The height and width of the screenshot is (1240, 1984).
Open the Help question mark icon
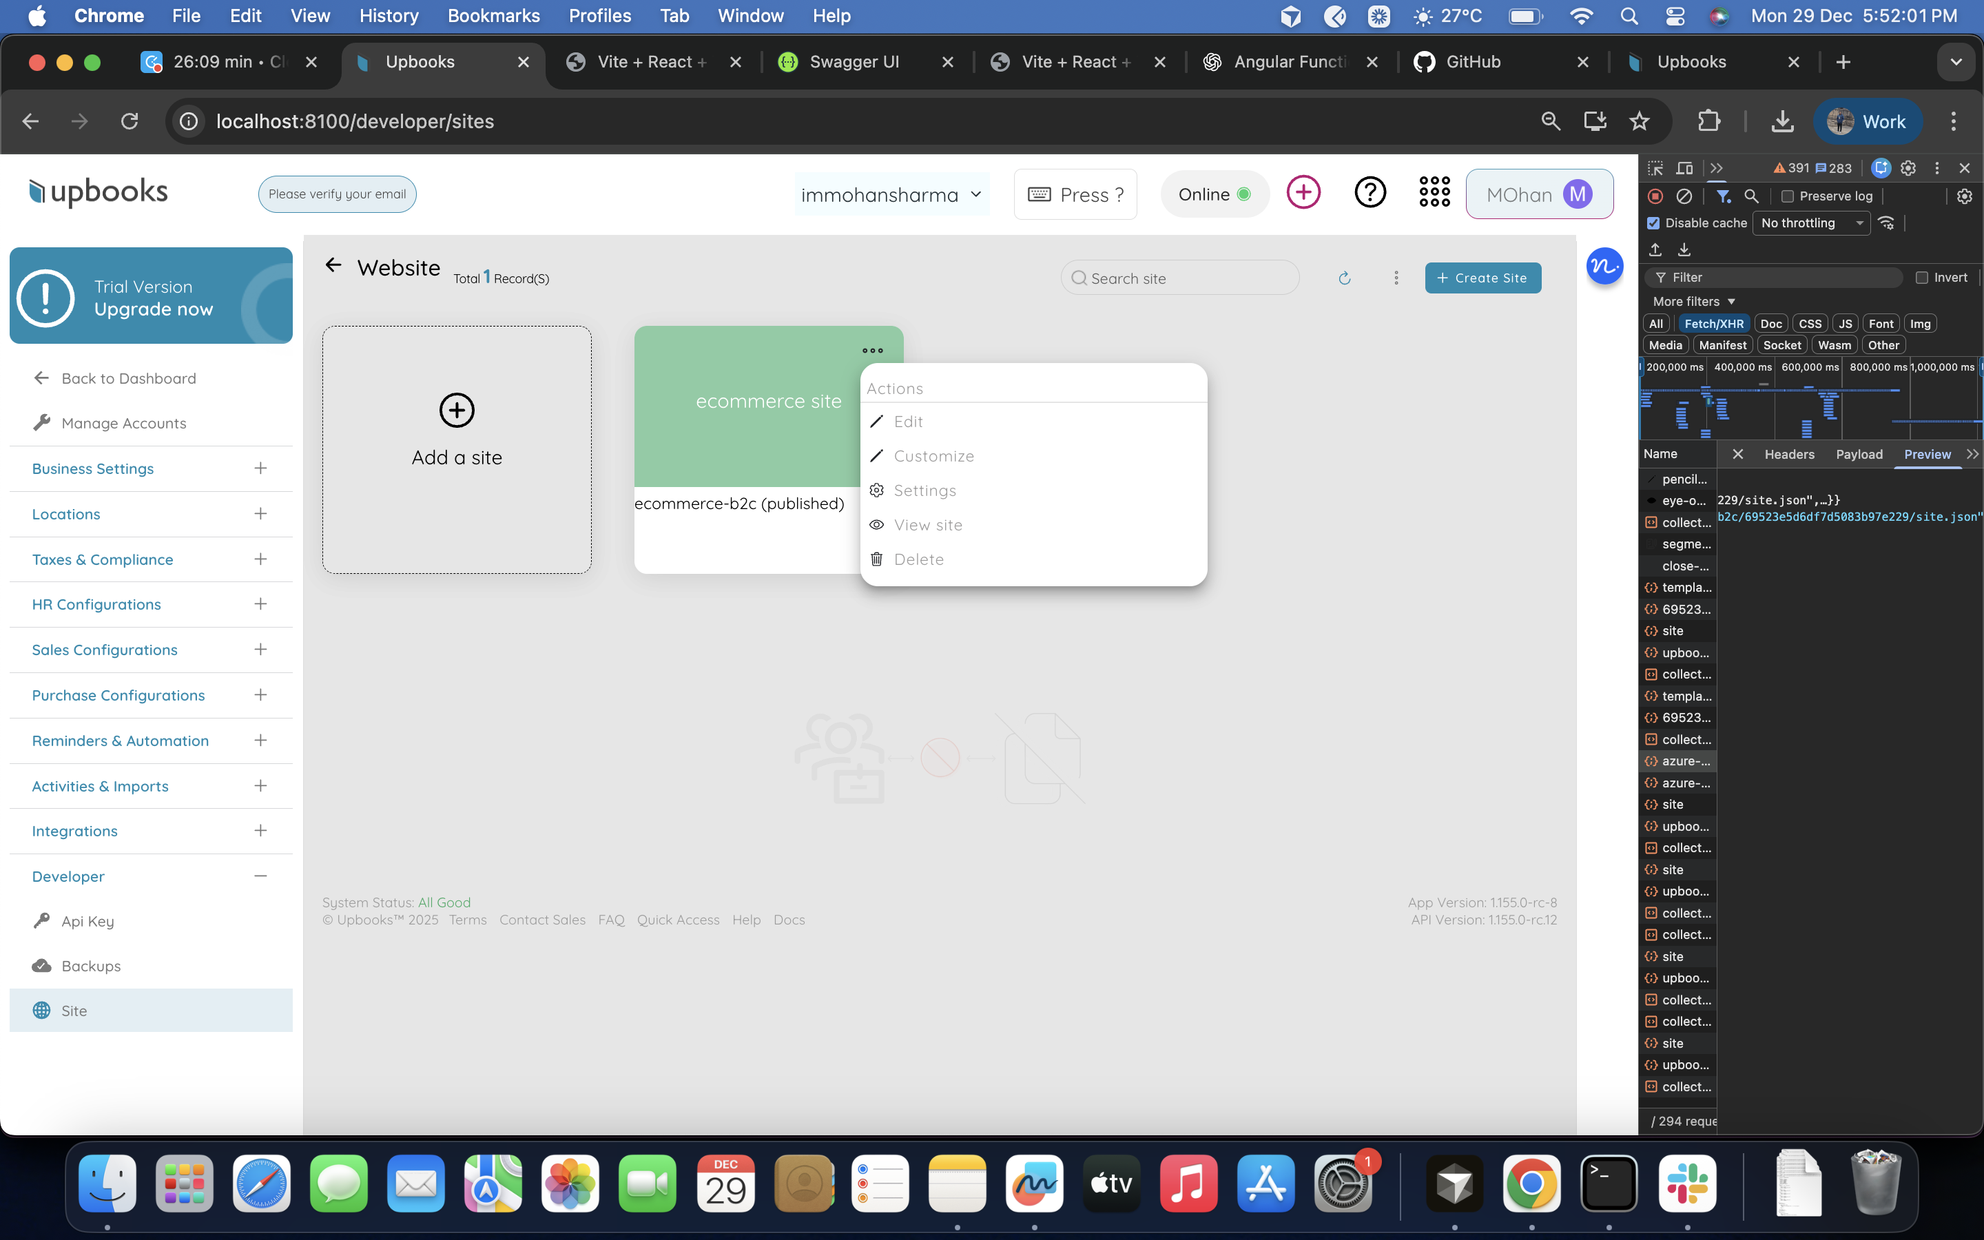click(x=1368, y=194)
